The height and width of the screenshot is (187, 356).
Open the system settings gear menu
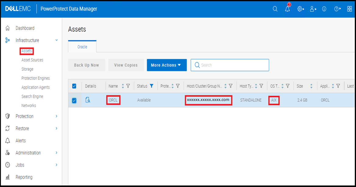tap(301, 9)
